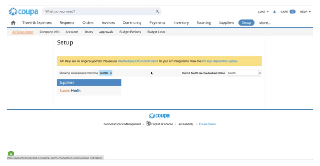Remove the health filter tag
This screenshot has width=320, height=166.
point(111,73)
